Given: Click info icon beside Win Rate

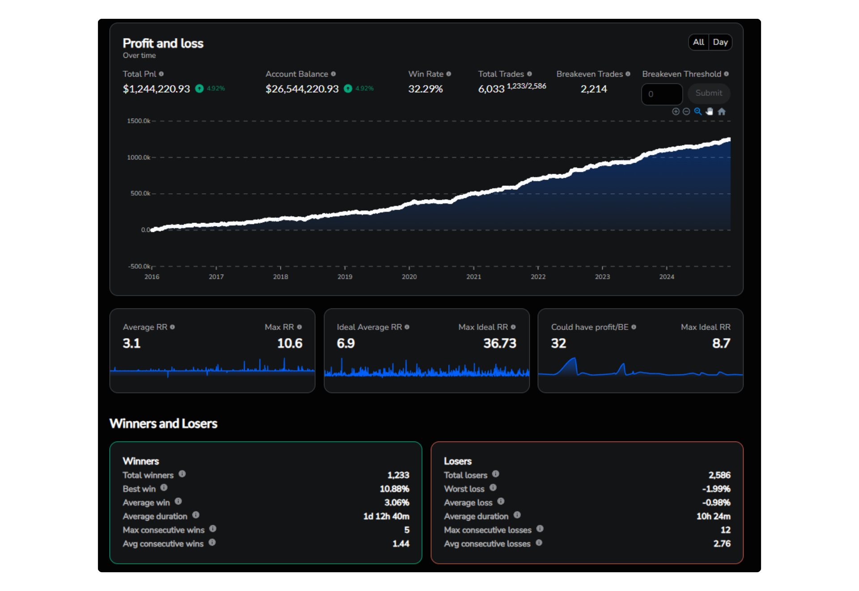Looking at the screenshot, I should point(449,74).
